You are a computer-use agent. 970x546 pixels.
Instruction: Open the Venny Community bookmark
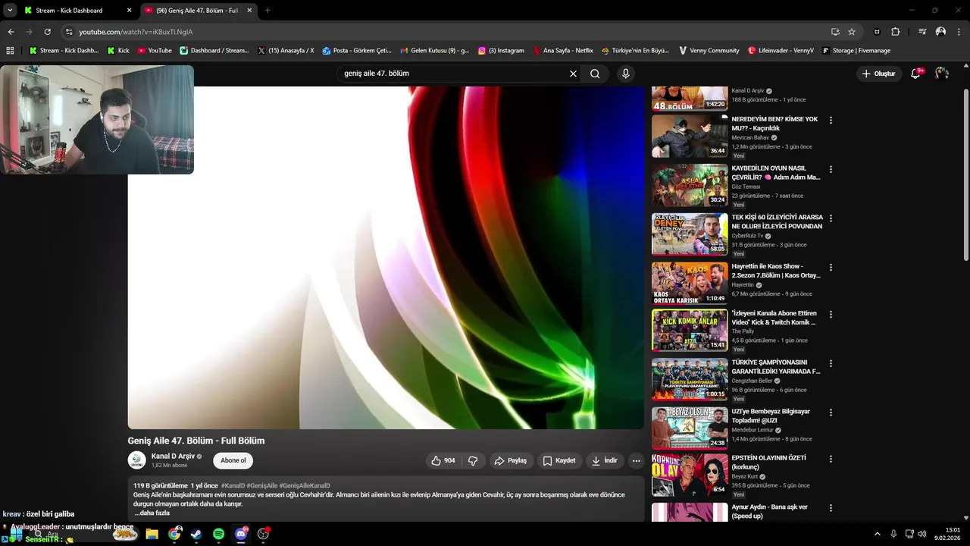click(709, 51)
